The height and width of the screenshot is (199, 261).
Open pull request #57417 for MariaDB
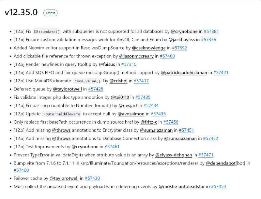point(141,81)
